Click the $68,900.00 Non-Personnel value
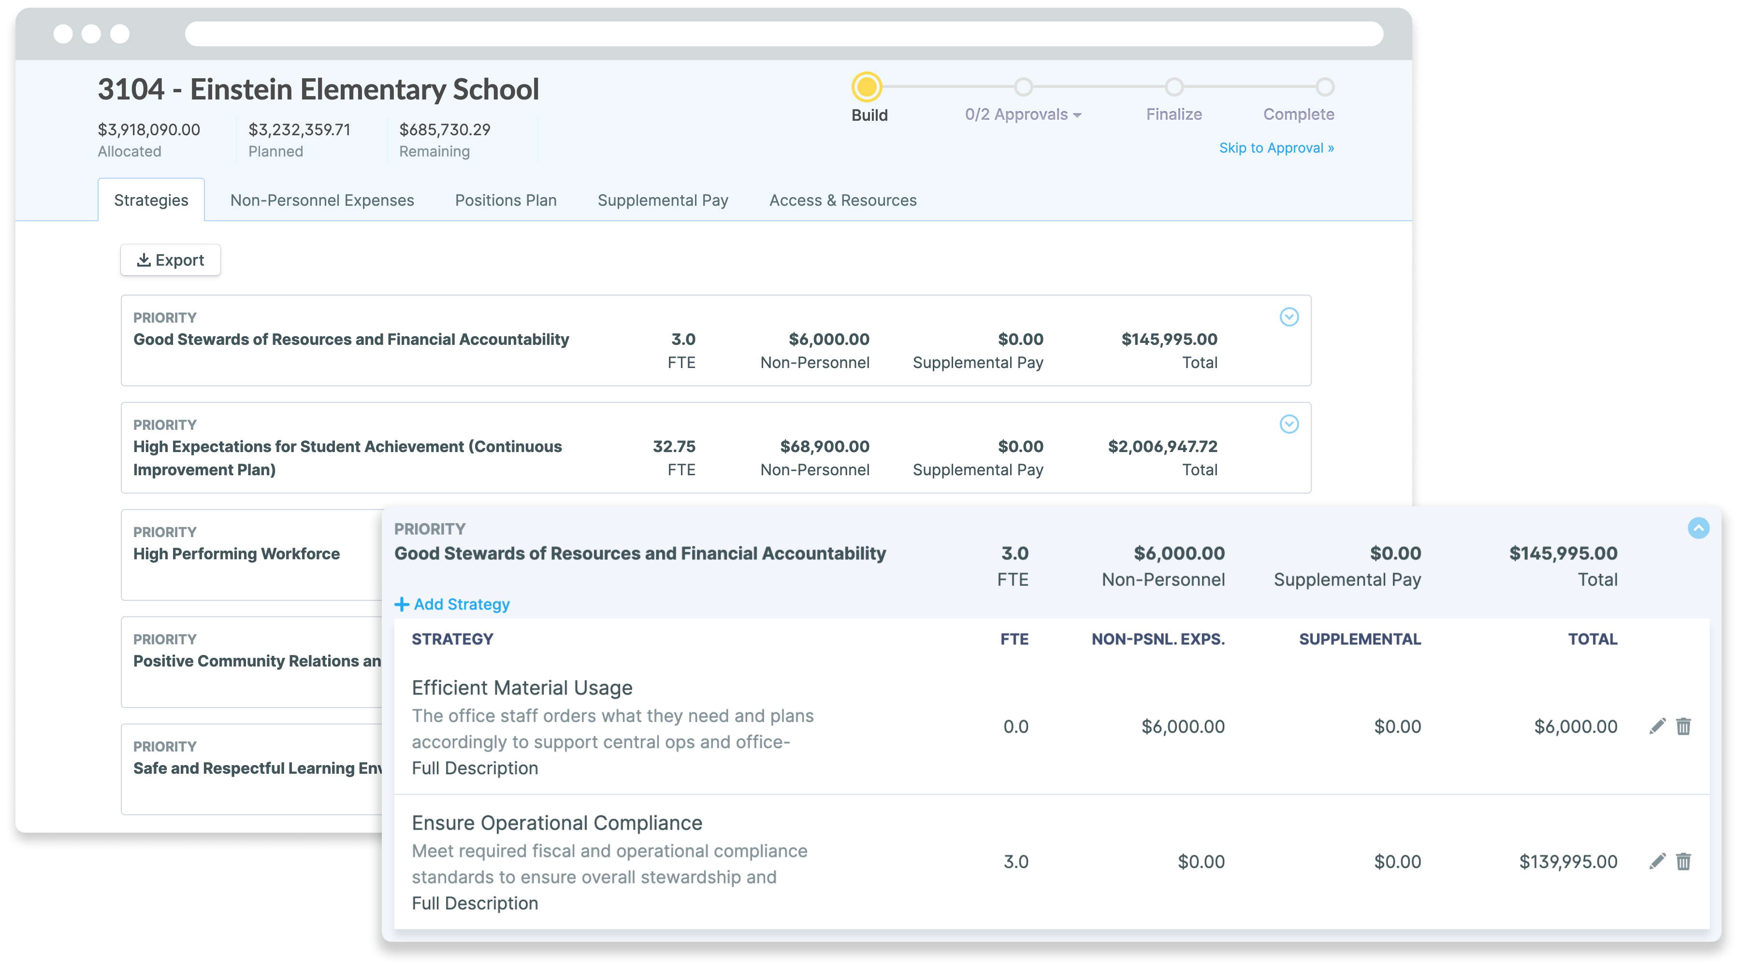This screenshot has width=1737, height=965. 825,446
